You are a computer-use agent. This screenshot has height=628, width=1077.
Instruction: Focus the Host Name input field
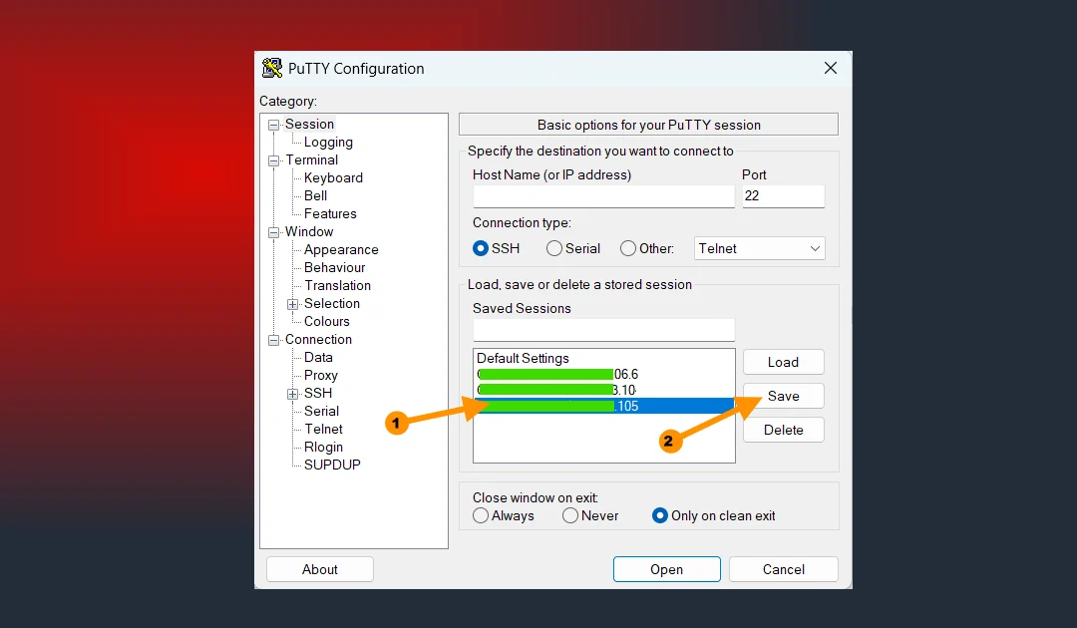[x=603, y=196]
